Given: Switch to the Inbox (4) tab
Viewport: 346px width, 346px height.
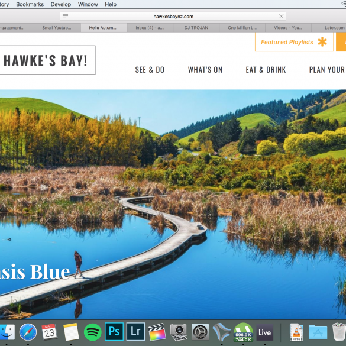Looking at the screenshot, I should [150, 28].
